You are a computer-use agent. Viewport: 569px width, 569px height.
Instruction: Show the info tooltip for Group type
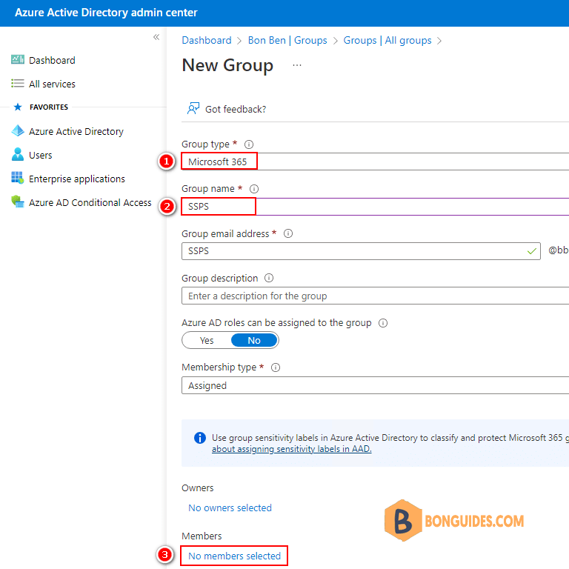[x=249, y=144]
